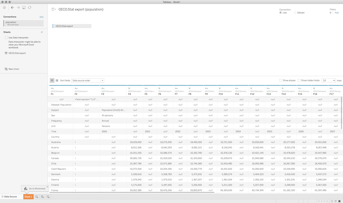This screenshot has height=203, width=343.
Task: Refresh the data source with the circular arrow icon
Action: coord(29,8)
